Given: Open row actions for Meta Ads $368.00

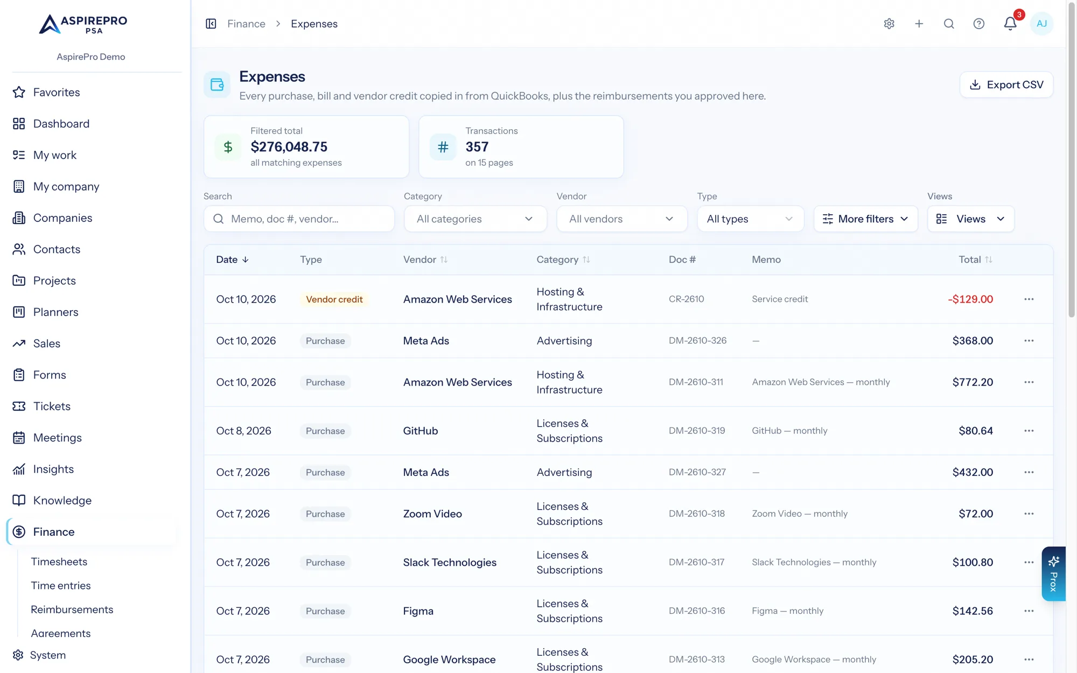Looking at the screenshot, I should coord(1029,341).
